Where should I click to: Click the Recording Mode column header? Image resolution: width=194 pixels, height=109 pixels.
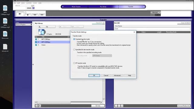coord(171,32)
